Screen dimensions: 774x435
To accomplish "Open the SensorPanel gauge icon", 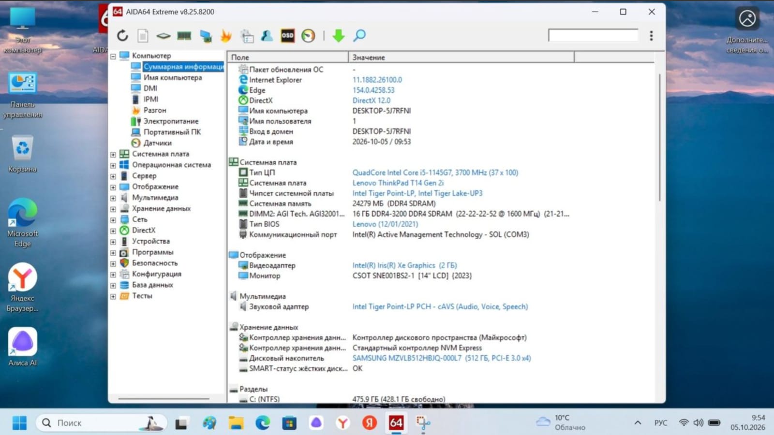I will (308, 35).
